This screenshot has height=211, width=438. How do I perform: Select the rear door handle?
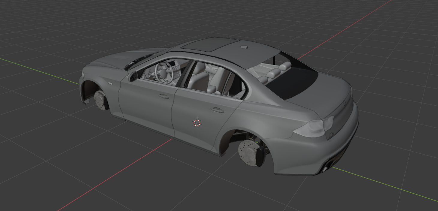pyautogui.click(x=217, y=110)
